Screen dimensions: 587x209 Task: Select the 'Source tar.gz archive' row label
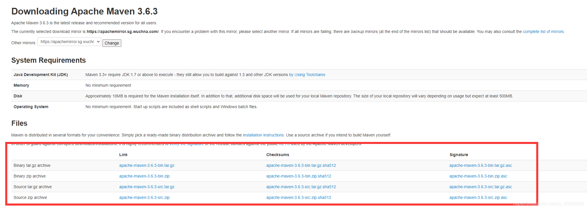(33, 187)
